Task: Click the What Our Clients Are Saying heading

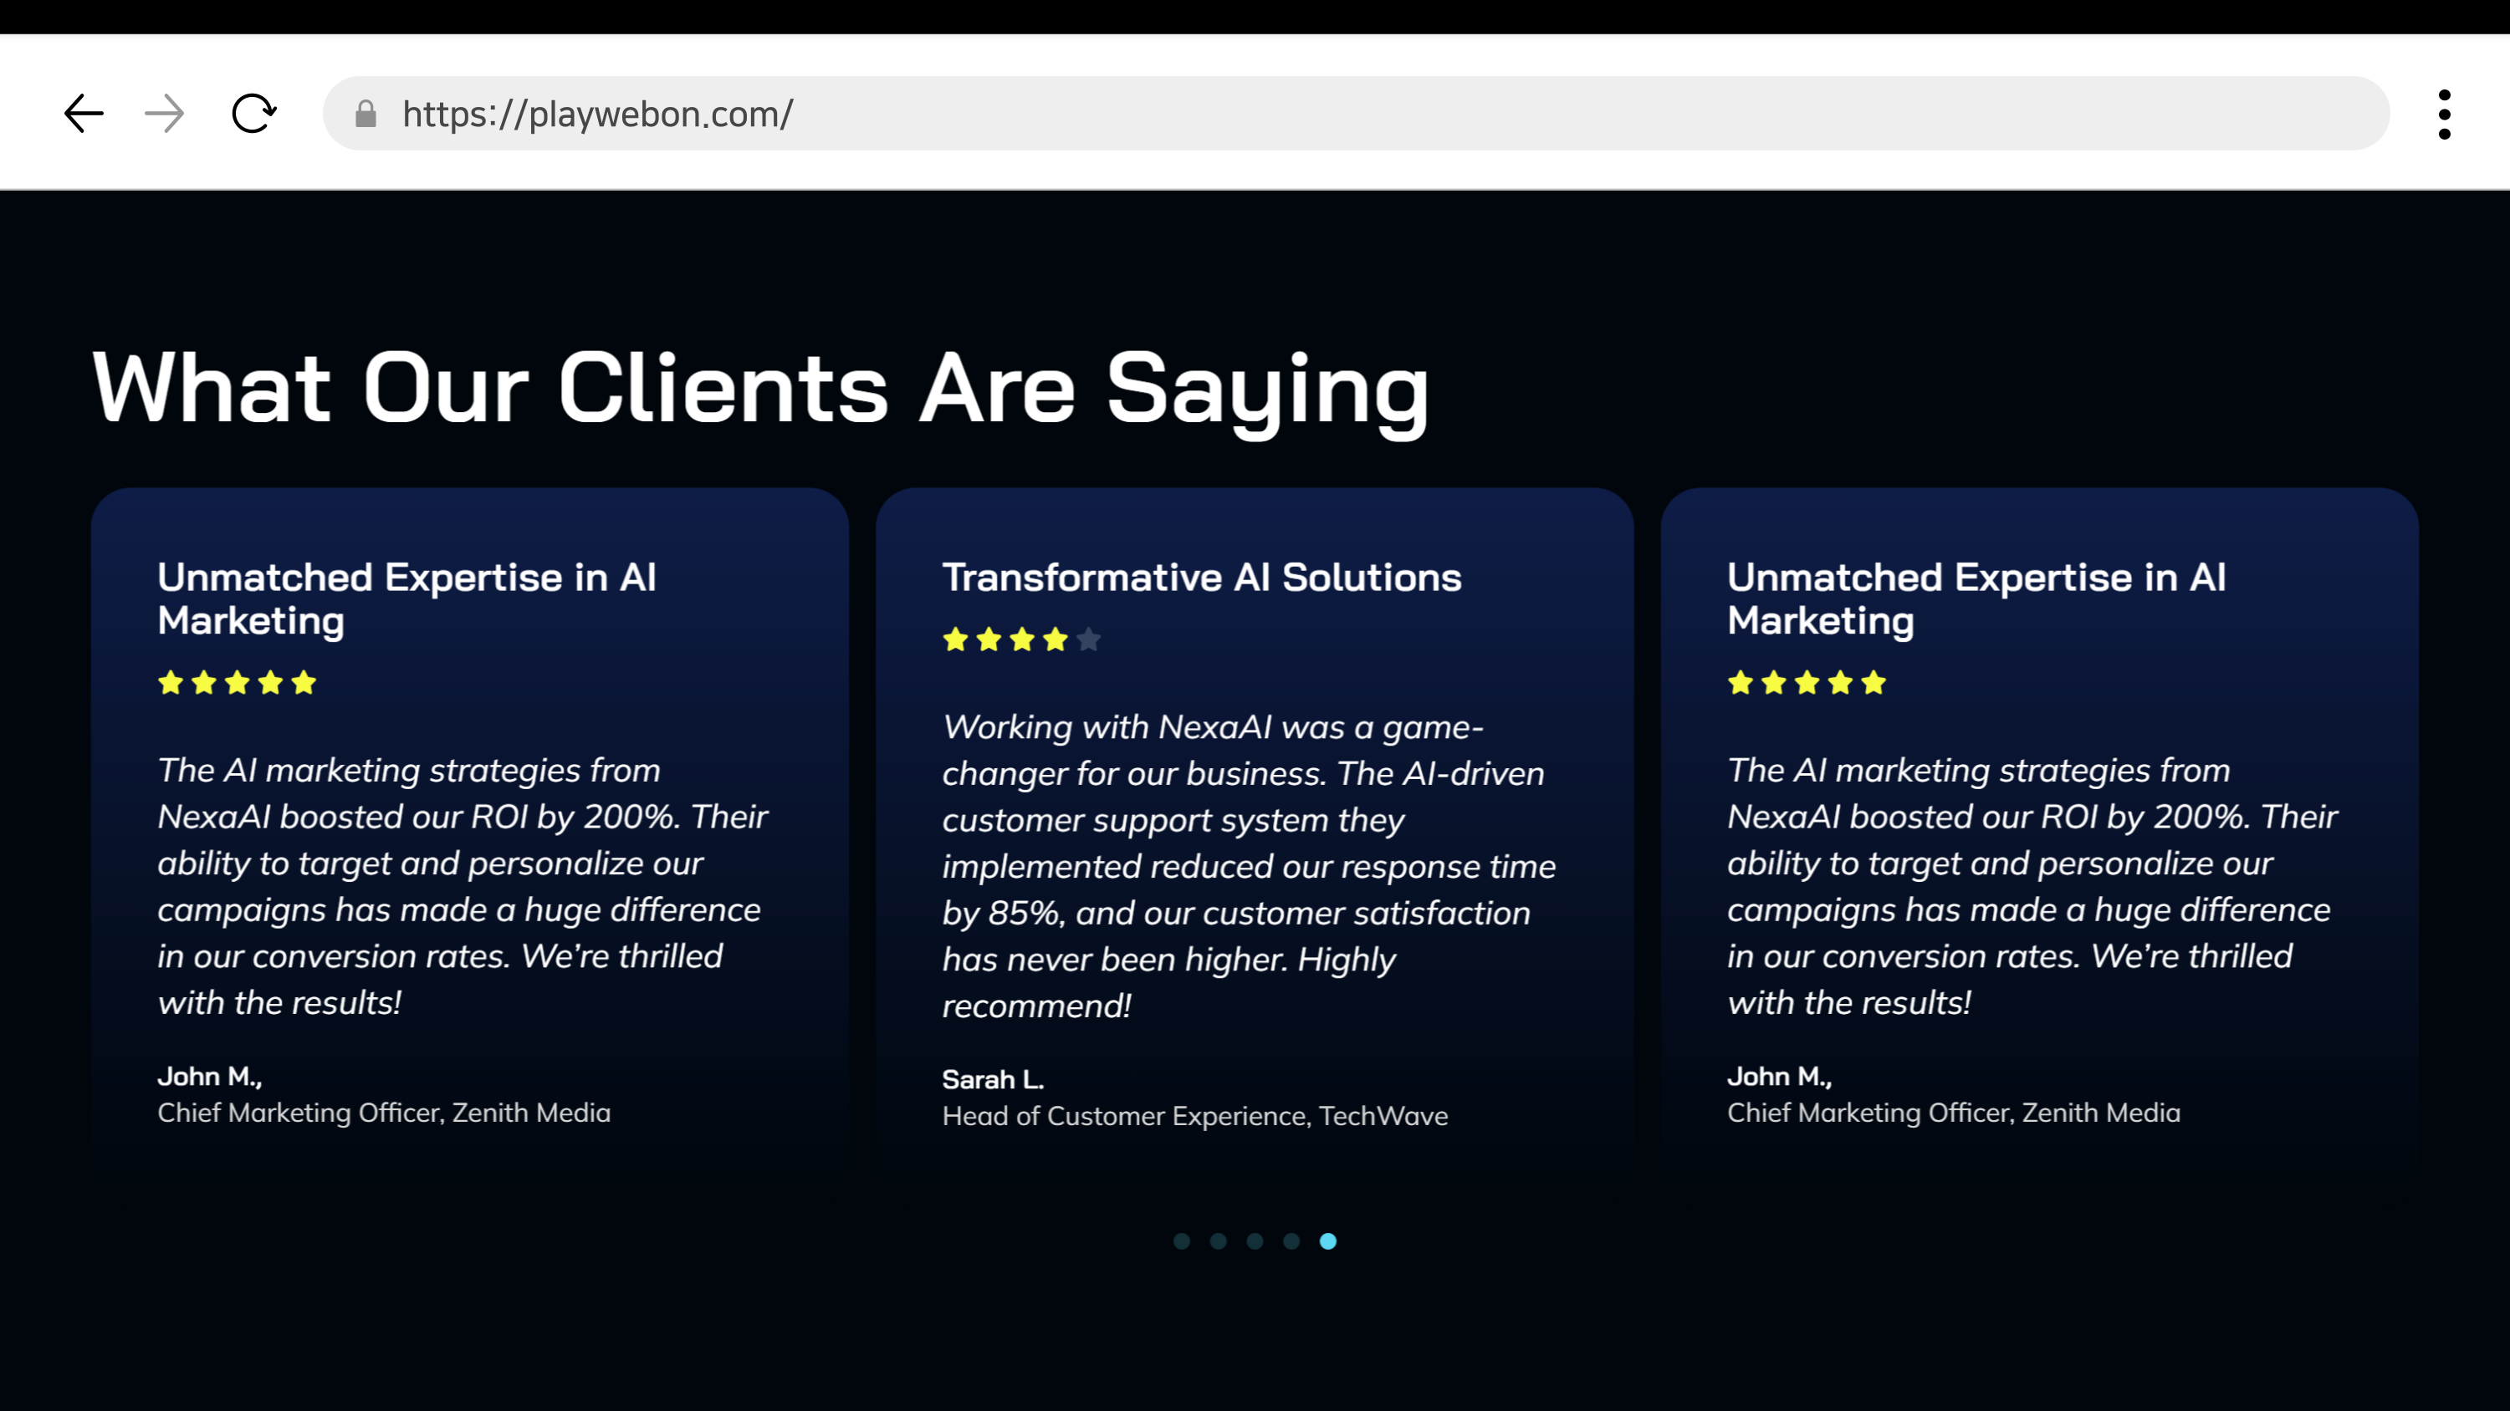Action: [760, 389]
